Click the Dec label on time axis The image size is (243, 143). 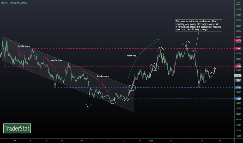pos(82,141)
